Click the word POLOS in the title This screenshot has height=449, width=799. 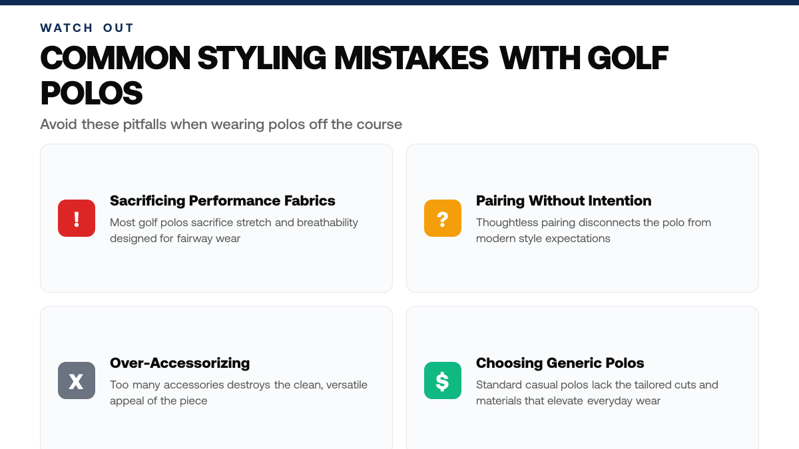click(x=91, y=93)
